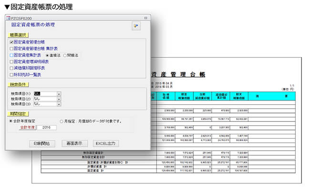Click the 資産管理台帳 report title
The image size is (310, 191).
[x=178, y=75]
